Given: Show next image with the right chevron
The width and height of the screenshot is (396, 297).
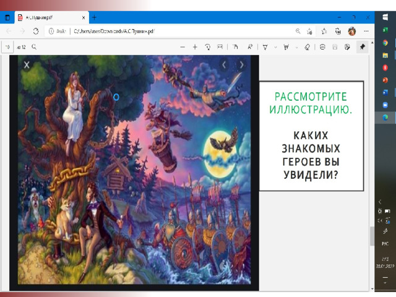Looking at the screenshot, I should click(242, 65).
